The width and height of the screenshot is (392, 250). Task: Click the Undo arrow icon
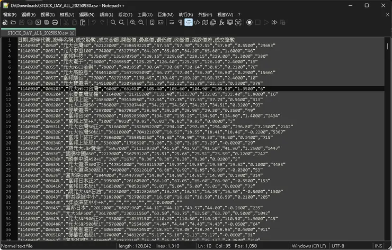[x=94, y=22]
